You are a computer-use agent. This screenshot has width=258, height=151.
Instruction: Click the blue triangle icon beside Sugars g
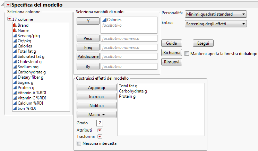pos(15,82)
